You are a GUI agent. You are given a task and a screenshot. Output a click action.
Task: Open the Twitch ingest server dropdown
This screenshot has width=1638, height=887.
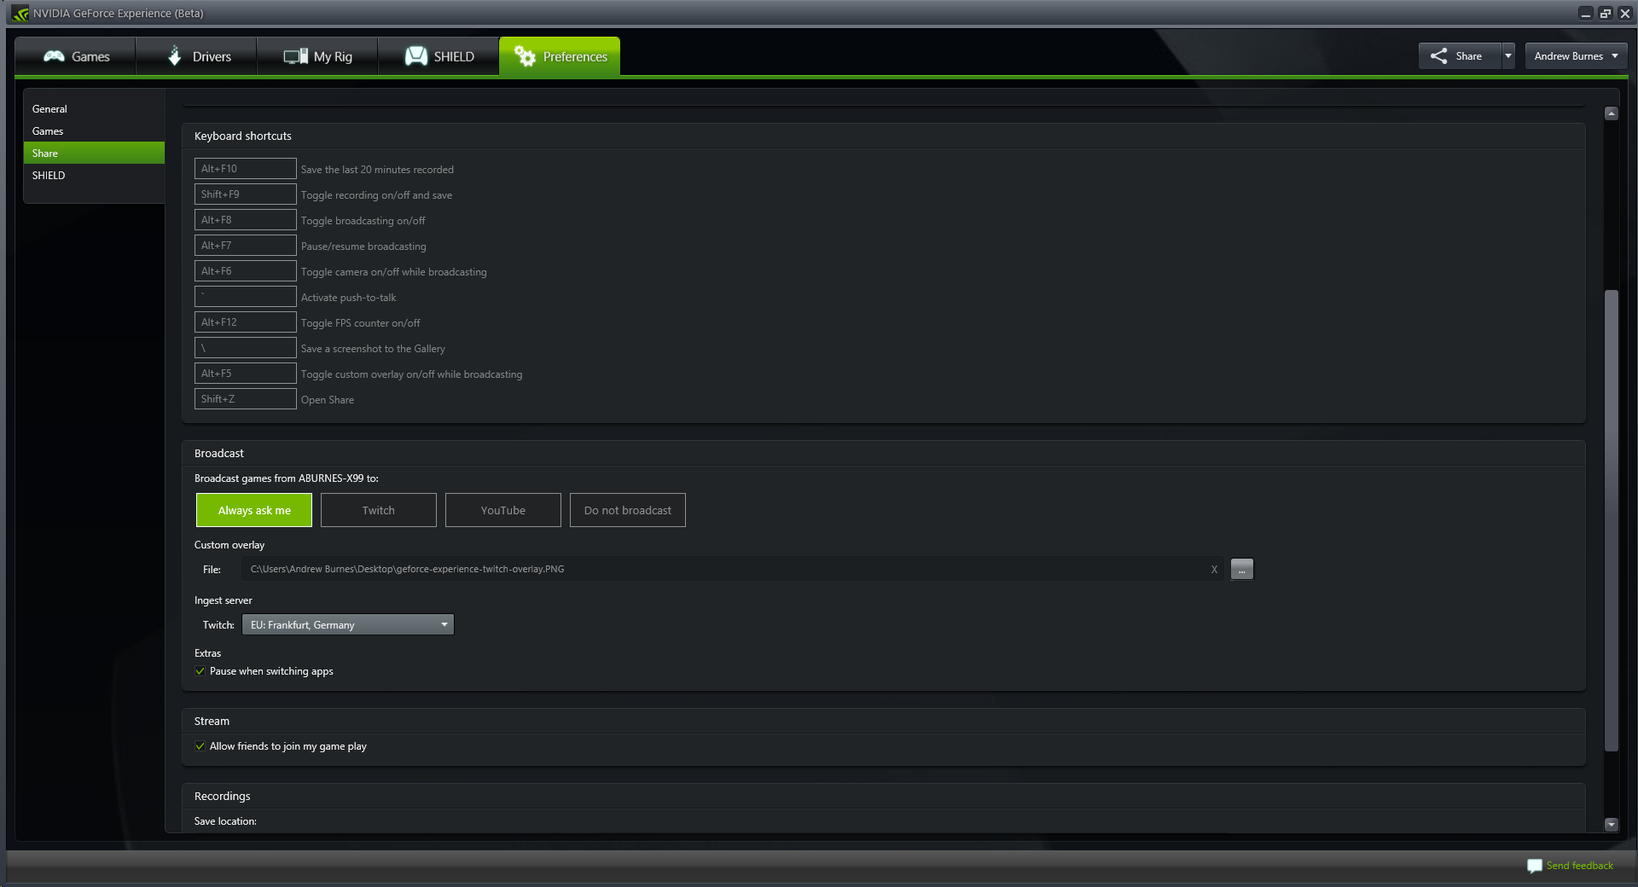coord(348,624)
